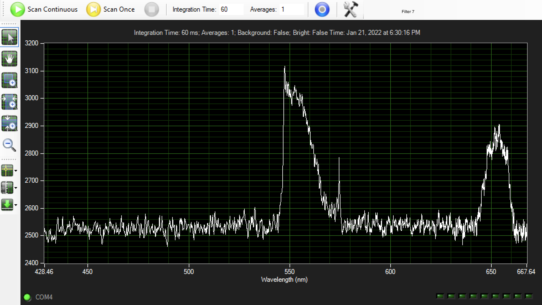Click the Scan Continuous text label
This screenshot has width=542, height=305.
point(53,9)
